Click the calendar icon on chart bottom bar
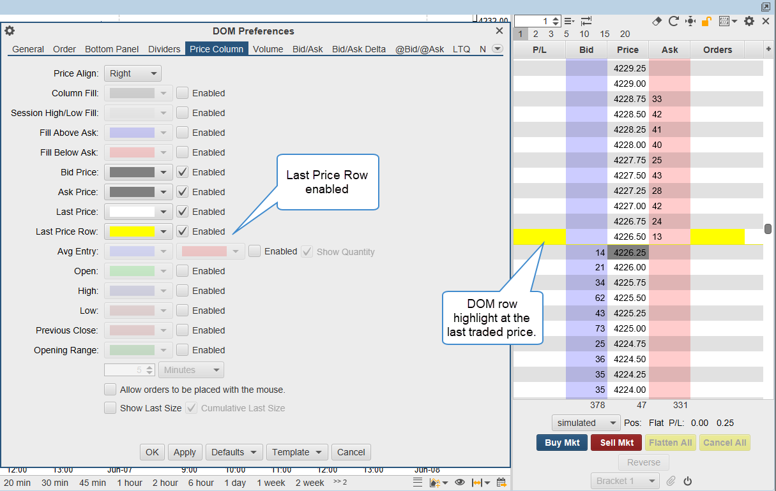Image resolution: width=776 pixels, height=491 pixels. [501, 483]
